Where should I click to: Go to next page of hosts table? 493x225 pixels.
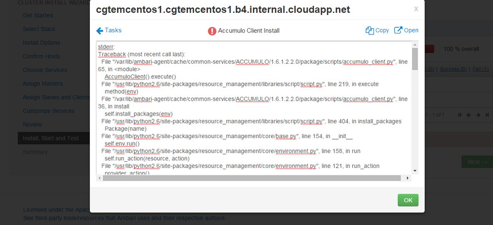478,115
